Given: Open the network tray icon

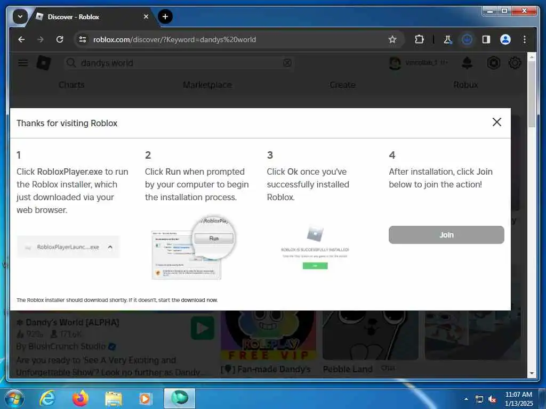Looking at the screenshot, I should 479,399.
